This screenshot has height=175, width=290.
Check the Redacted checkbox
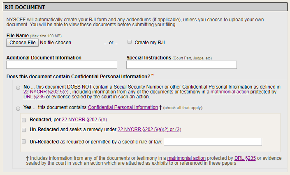(x=24, y=120)
